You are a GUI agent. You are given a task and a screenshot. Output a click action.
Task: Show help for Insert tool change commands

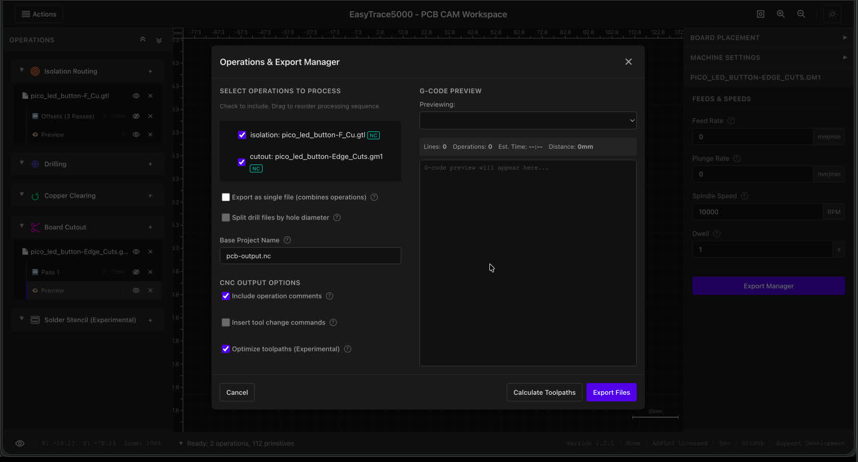tap(333, 322)
